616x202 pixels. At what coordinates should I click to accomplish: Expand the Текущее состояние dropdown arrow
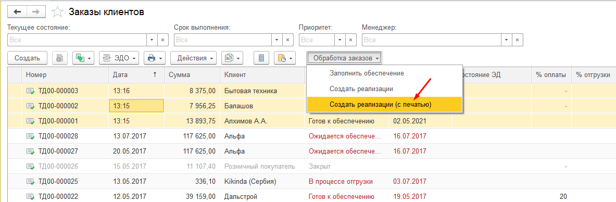coord(153,40)
